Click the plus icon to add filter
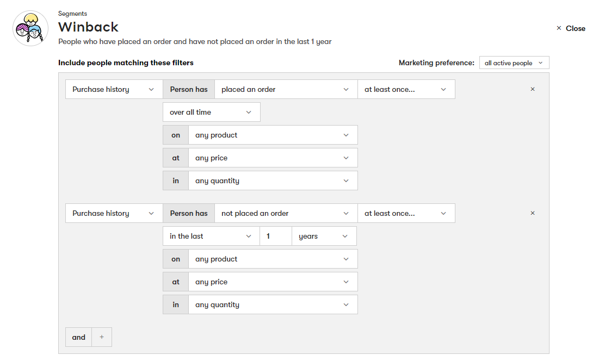Image resolution: width=611 pixels, height=361 pixels. click(x=102, y=337)
